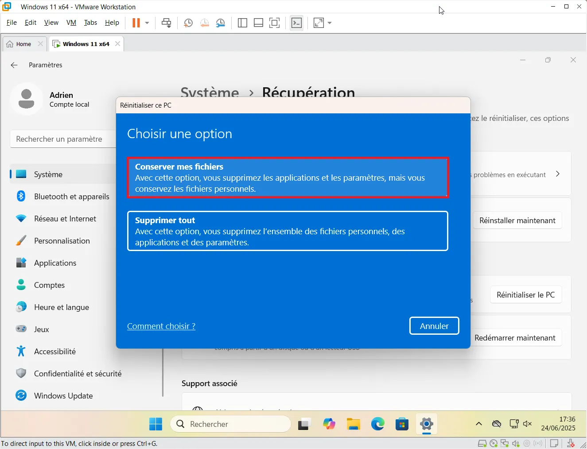
Task: Open the snapshot manager icon
Action: (220, 23)
